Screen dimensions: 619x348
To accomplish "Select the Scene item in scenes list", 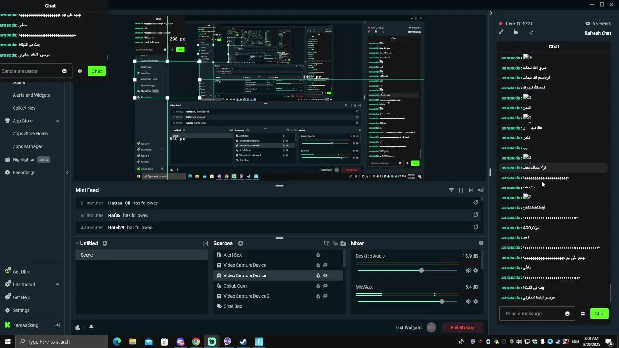I will [142, 255].
